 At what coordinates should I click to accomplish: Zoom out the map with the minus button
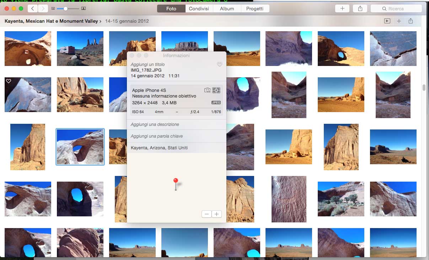point(207,214)
